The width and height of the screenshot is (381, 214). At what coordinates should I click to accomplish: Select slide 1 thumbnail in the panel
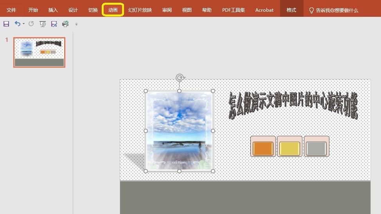pyautogui.click(x=39, y=52)
